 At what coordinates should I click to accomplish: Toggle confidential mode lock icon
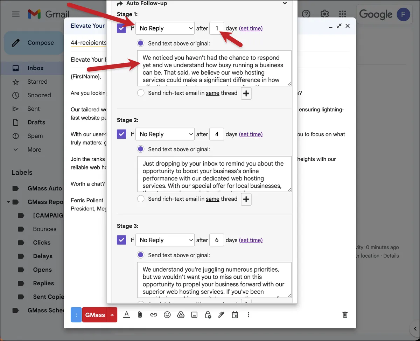[208, 315]
